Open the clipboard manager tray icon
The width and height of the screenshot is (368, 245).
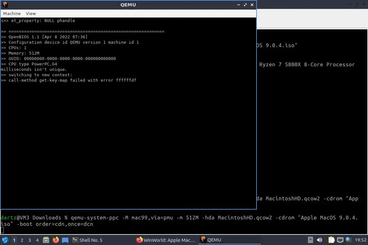[331, 240]
